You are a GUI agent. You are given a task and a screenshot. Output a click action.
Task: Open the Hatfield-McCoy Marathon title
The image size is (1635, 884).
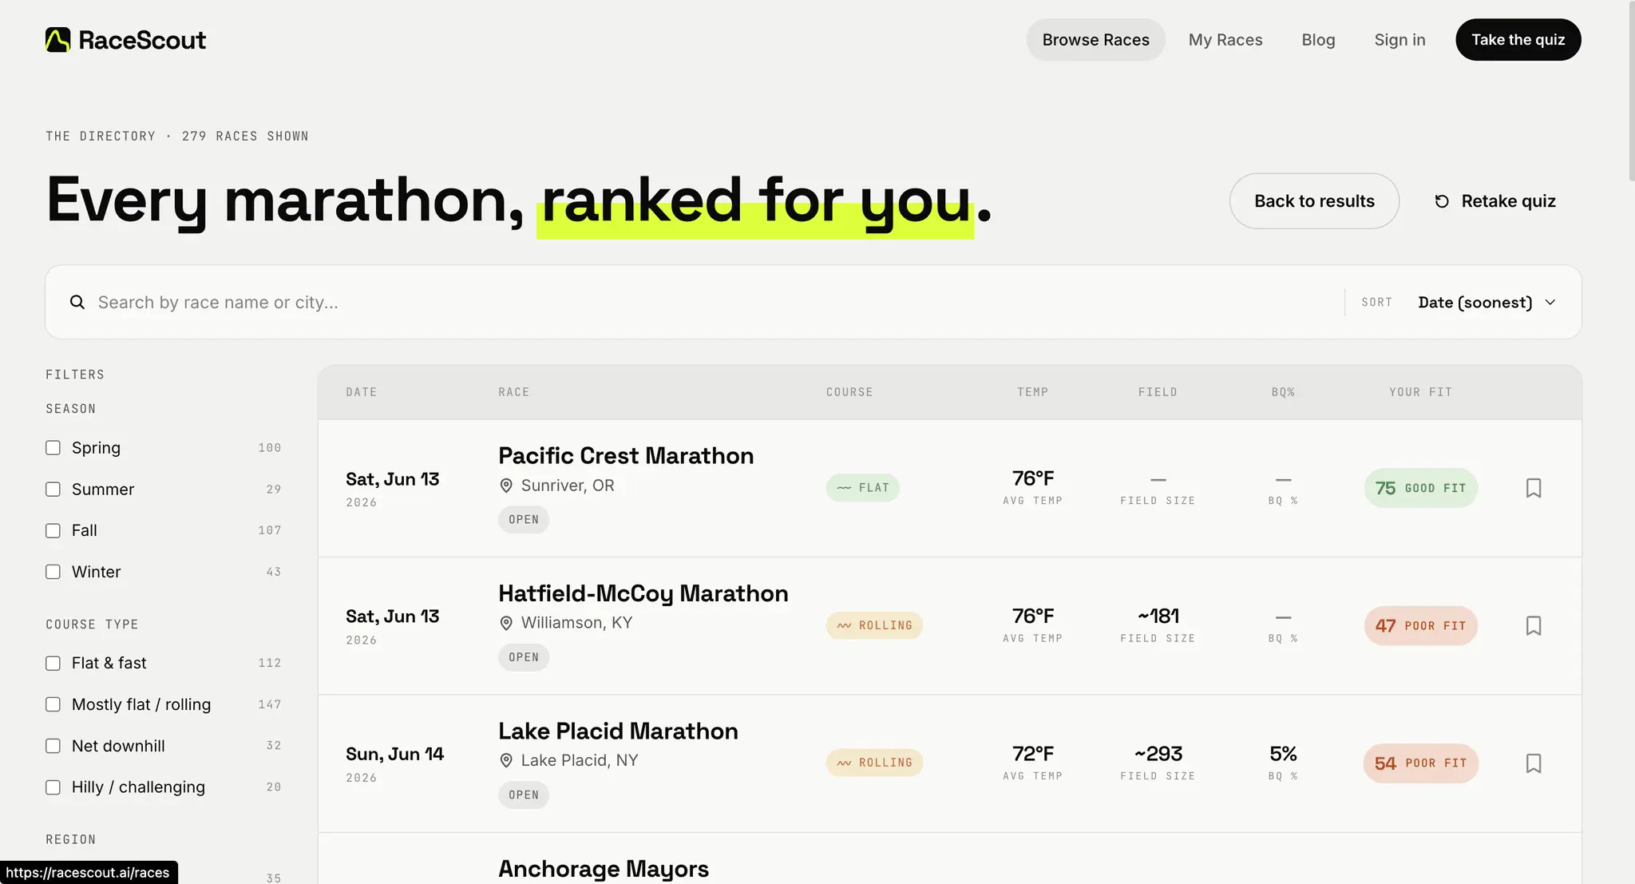tap(643, 593)
